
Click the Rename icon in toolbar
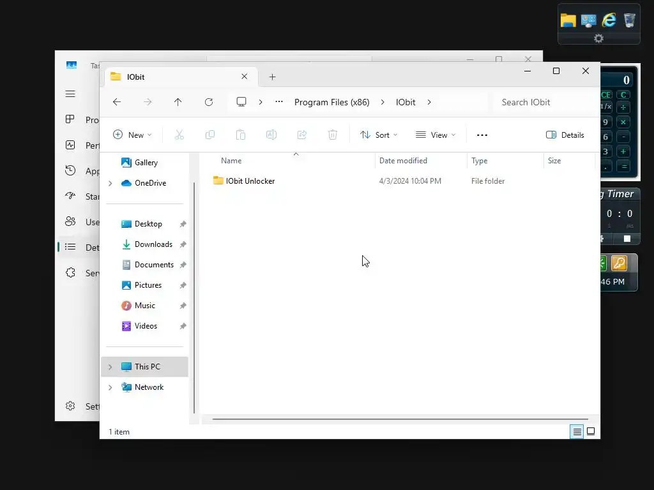click(x=271, y=135)
